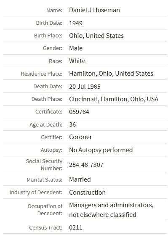The width and height of the screenshot is (168, 235).
Task: Click the Social Security Number value
Action: click(86, 165)
